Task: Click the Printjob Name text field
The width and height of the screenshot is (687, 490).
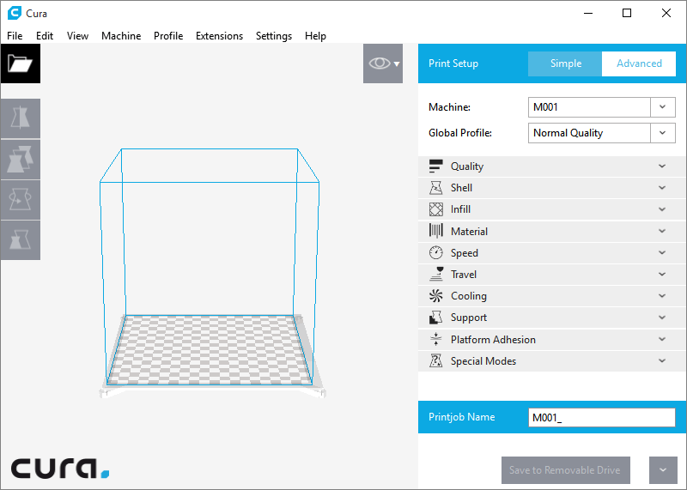Action: click(601, 417)
